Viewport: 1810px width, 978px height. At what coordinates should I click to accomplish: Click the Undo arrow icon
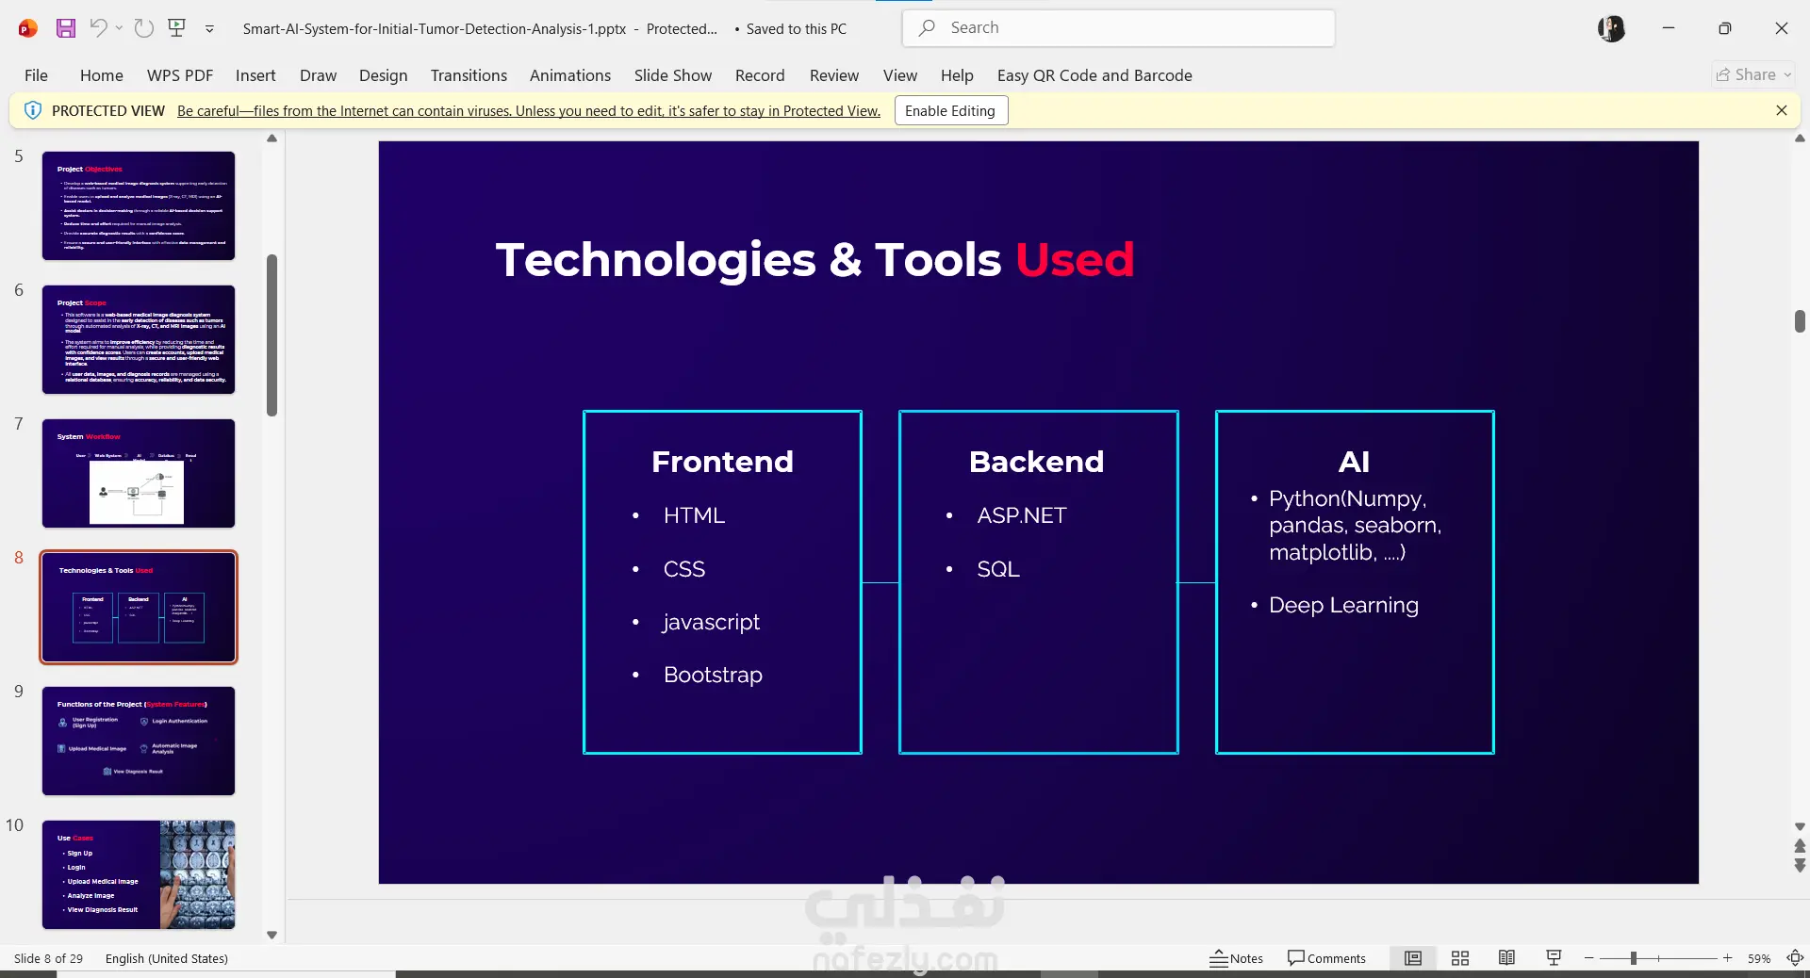coord(98,28)
